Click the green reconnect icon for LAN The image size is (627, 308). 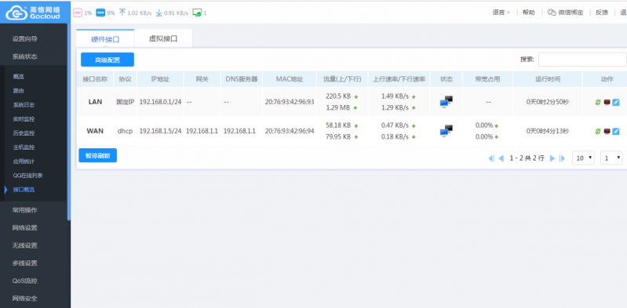tap(598, 102)
